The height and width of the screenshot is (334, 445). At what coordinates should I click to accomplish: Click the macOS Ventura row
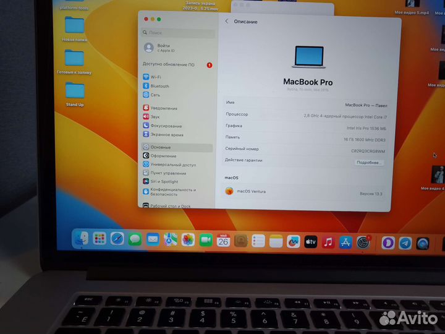pos(303,192)
